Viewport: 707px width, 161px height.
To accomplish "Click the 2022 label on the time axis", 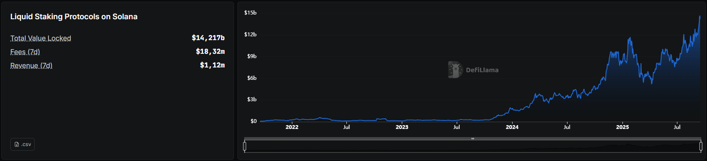I will [292, 127].
